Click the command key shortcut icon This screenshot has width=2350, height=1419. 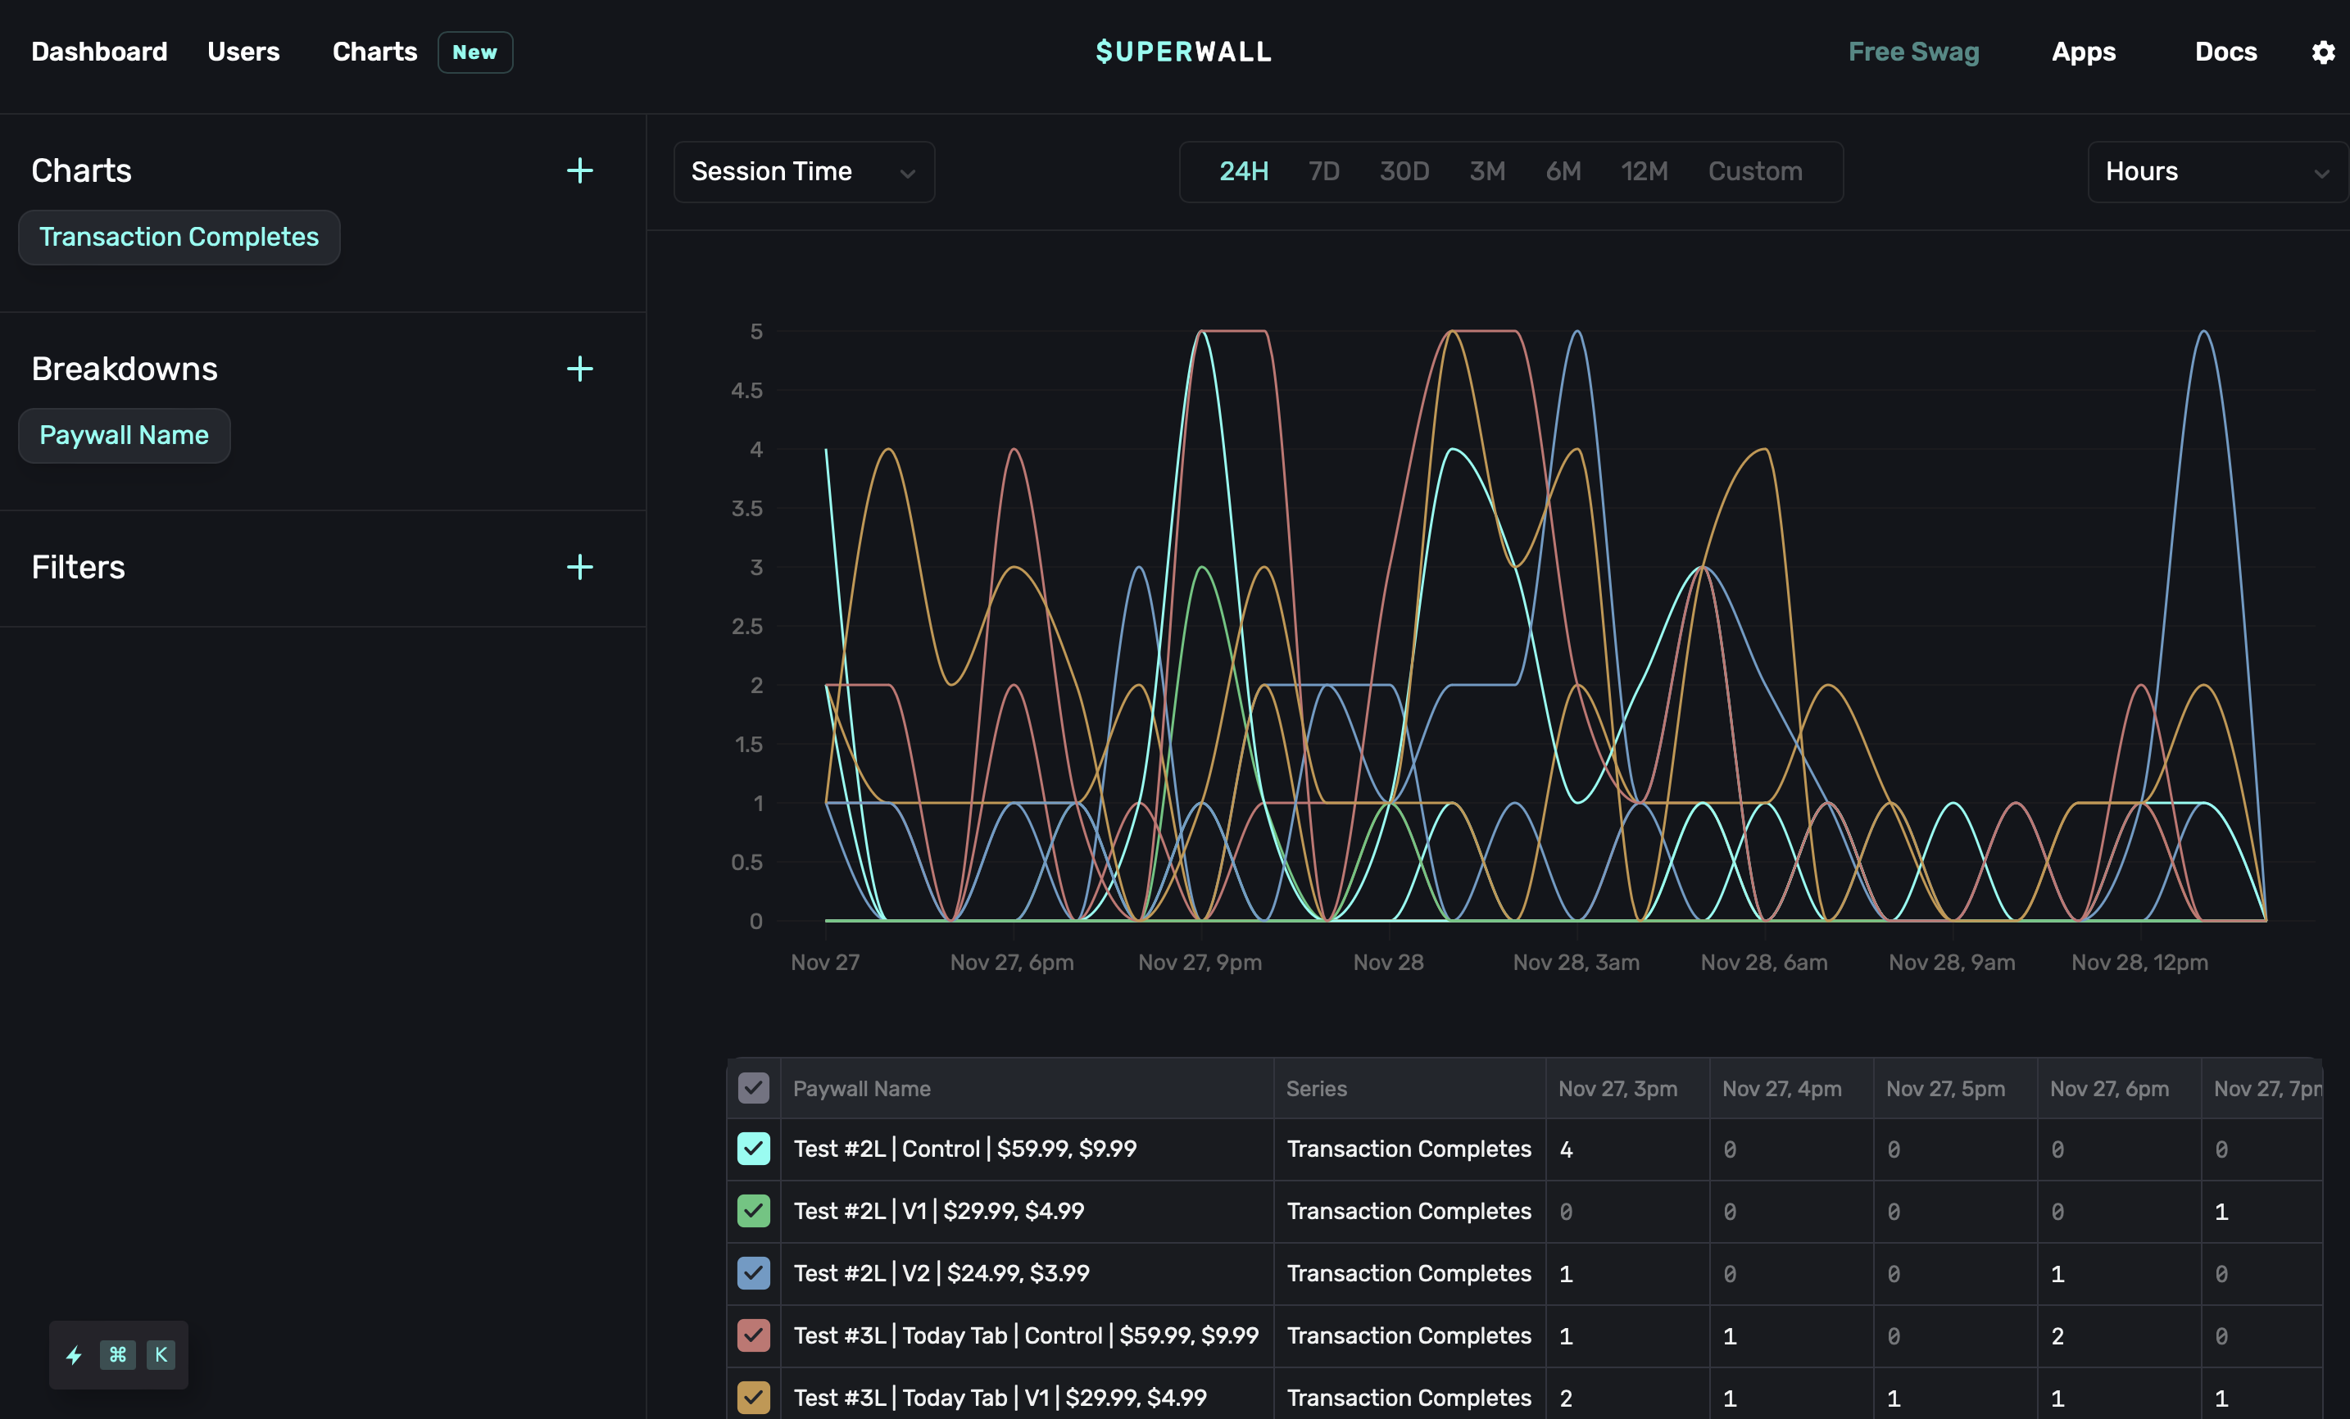click(117, 1355)
